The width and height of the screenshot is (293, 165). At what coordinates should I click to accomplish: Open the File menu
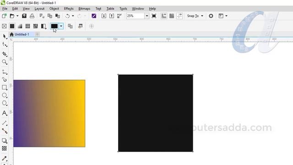[5, 9]
